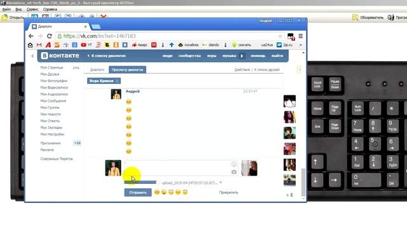Viewport: 407px width, 229px height.
Task: Open Моя Страница in sidebar
Action: tap(52, 67)
